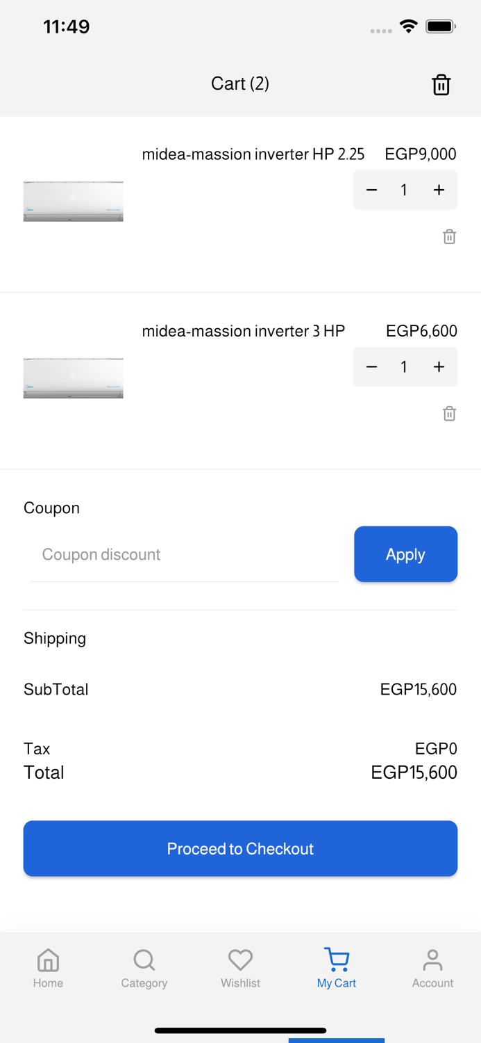Select the My Cart tab
This screenshot has width=481, height=1043.
click(337, 968)
